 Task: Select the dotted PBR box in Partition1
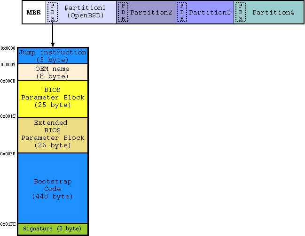point(53,13)
